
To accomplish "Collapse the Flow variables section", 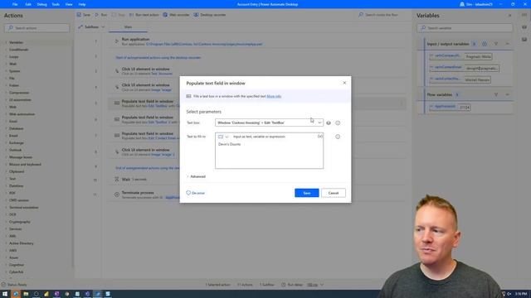I will (507, 95).
